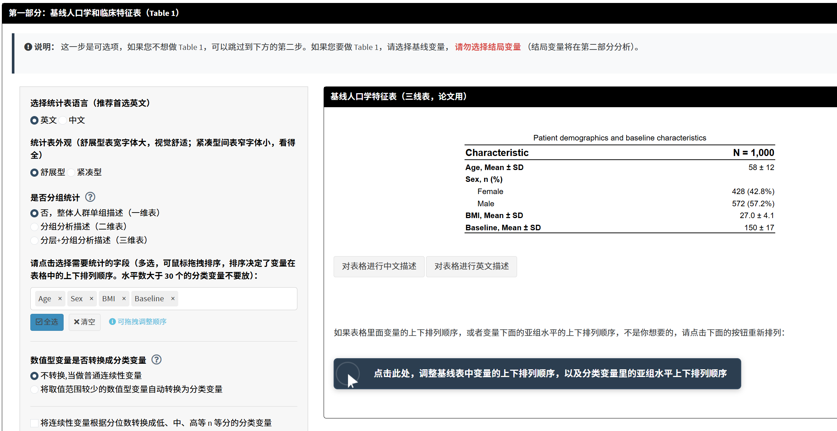Select the 英文 language radio button

[x=34, y=120]
